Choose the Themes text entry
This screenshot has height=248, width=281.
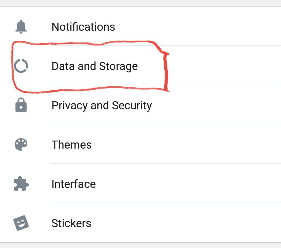pos(71,145)
